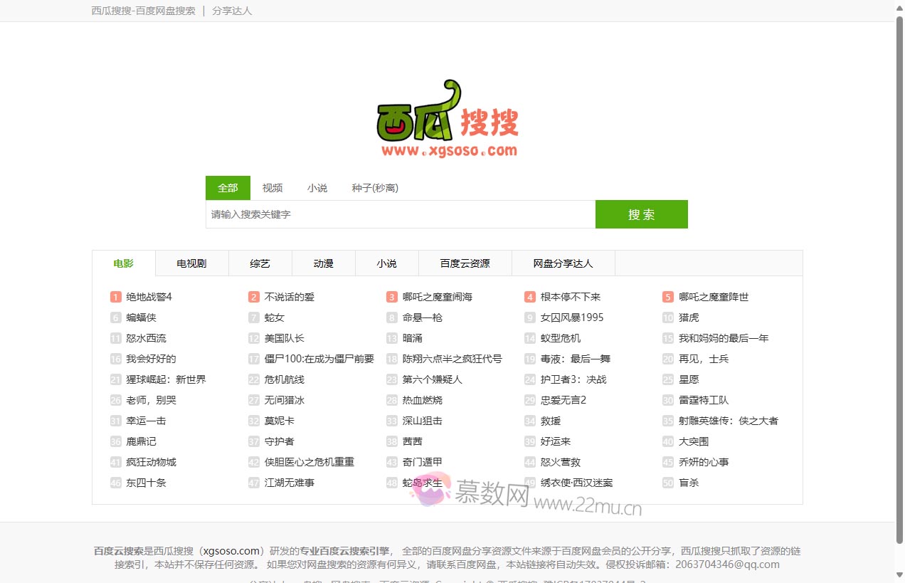Open the 网盘分享达人 category tab

point(563,263)
